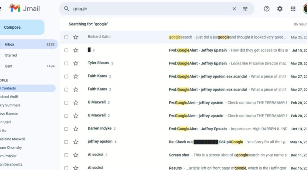Click the search magnifier icon

point(67,9)
